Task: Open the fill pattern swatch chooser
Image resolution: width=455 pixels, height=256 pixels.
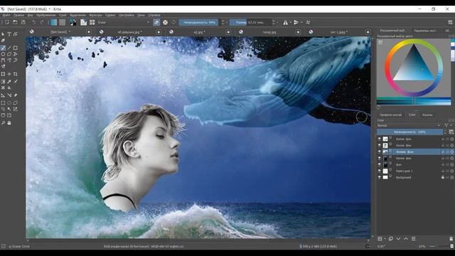Action: pyautogui.click(x=62, y=22)
